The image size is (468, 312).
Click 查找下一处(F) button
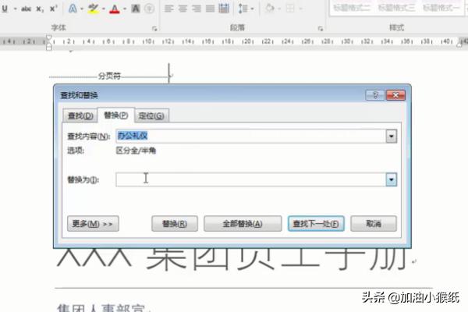tap(316, 224)
